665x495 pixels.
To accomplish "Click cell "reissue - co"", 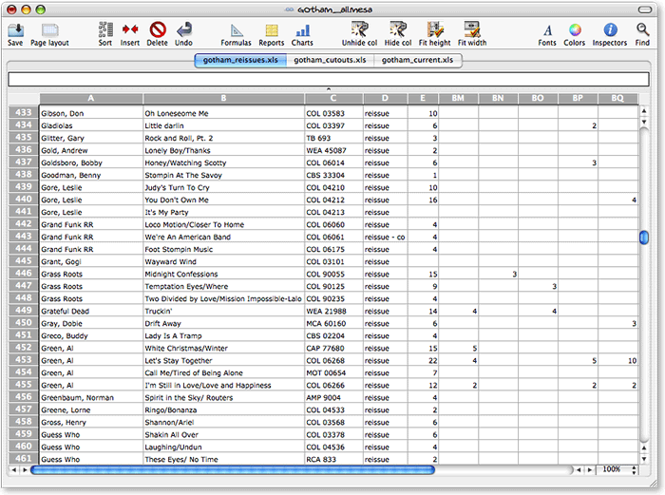I will (x=385, y=238).
